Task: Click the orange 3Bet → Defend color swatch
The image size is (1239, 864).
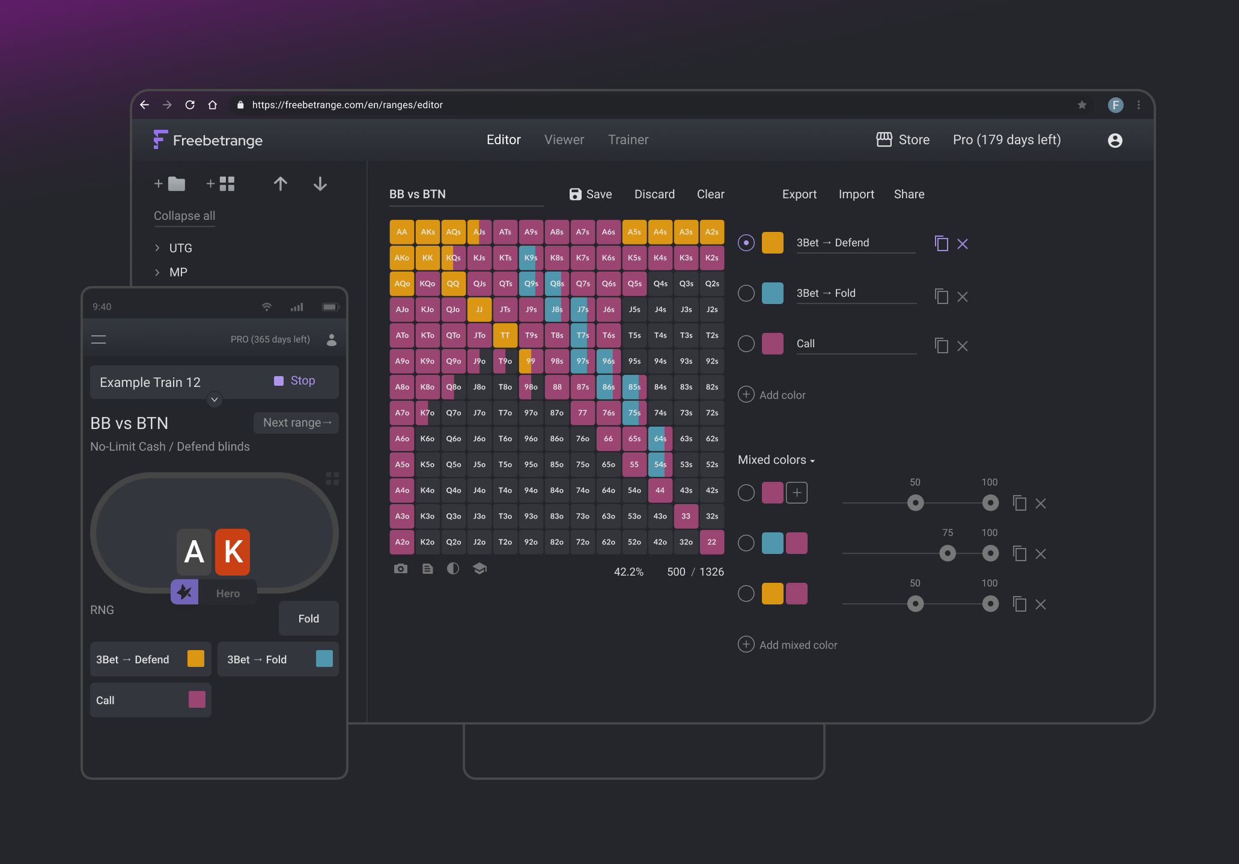Action: pyautogui.click(x=773, y=243)
